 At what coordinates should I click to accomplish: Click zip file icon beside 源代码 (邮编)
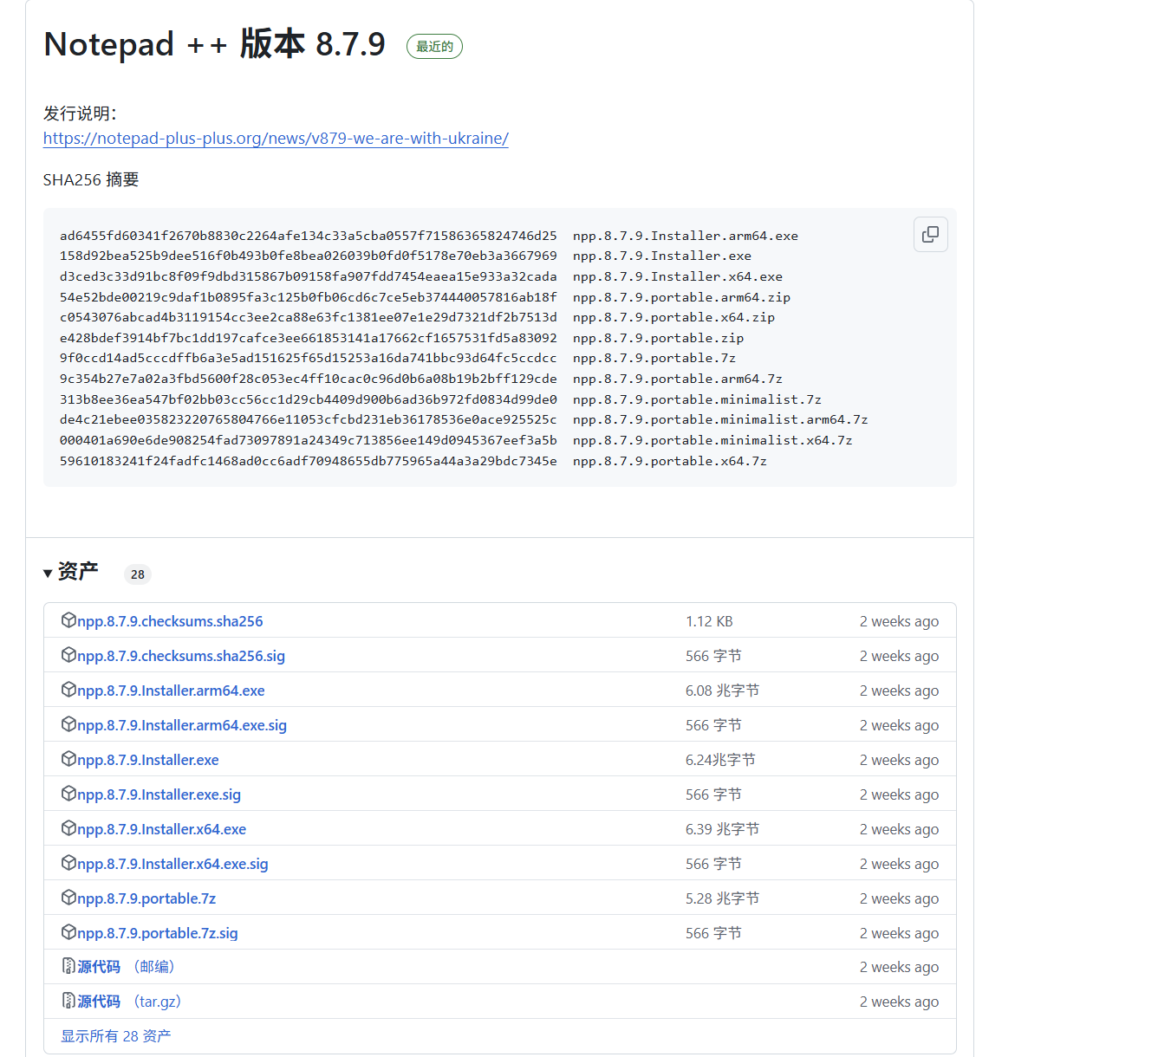(68, 966)
